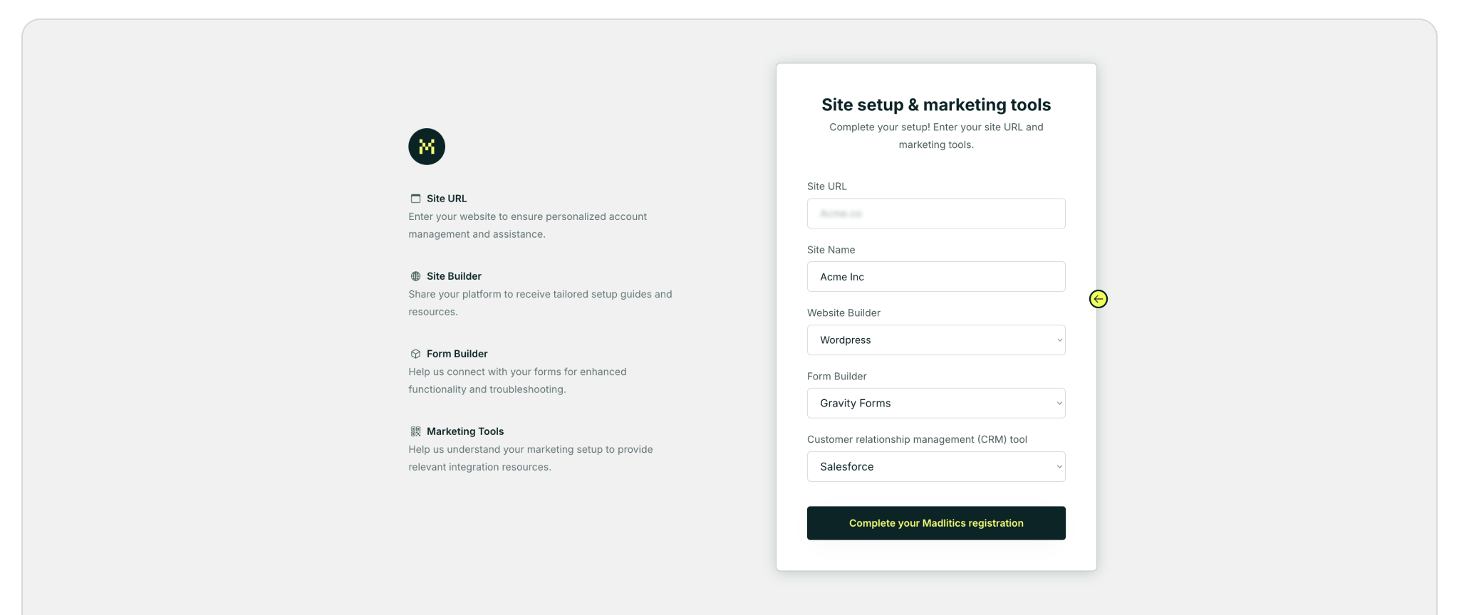Screen dimensions: 1459x615
Task: Click the 'Customer relationship management (CRM) tool' label
Action: (917, 440)
